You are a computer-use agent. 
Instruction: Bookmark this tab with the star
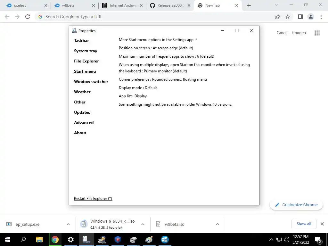coord(288,17)
